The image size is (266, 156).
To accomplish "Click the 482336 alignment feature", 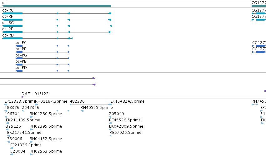I will (91, 105).
